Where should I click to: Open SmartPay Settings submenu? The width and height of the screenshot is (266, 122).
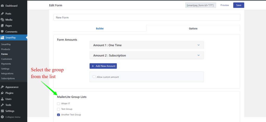coord(5,69)
